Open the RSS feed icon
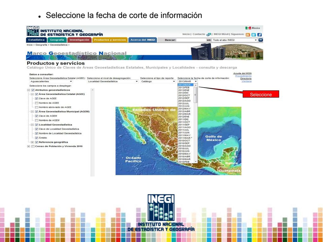Screen dimensions: 323x242 point(248,35)
